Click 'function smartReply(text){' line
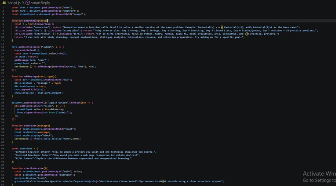This screenshot has height=186, width=336. click(x=30, y=21)
